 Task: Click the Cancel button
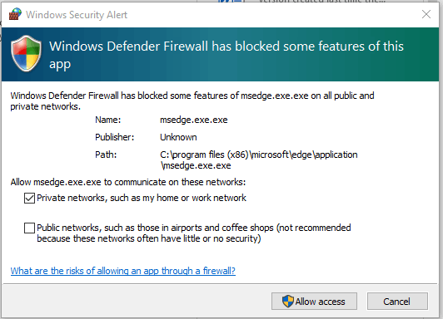[x=397, y=302]
